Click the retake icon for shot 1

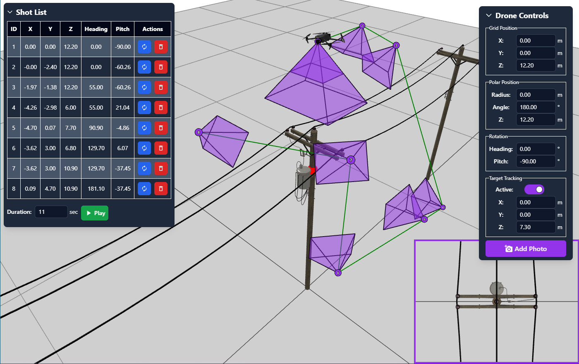[144, 47]
